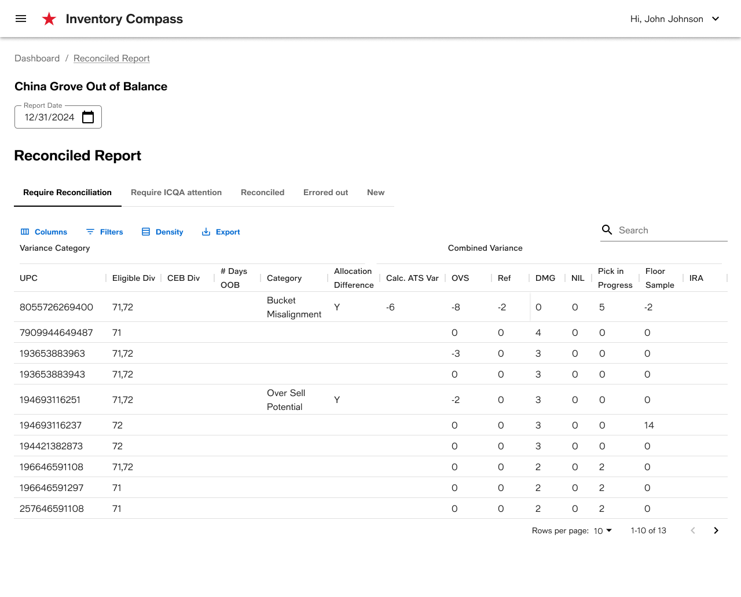Viewport: 741px width, 597px height.
Task: Select row with UPC 8055726269400
Action: [370, 307]
